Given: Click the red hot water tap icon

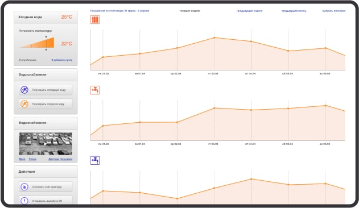Looking at the screenshot, I should coord(95,90).
